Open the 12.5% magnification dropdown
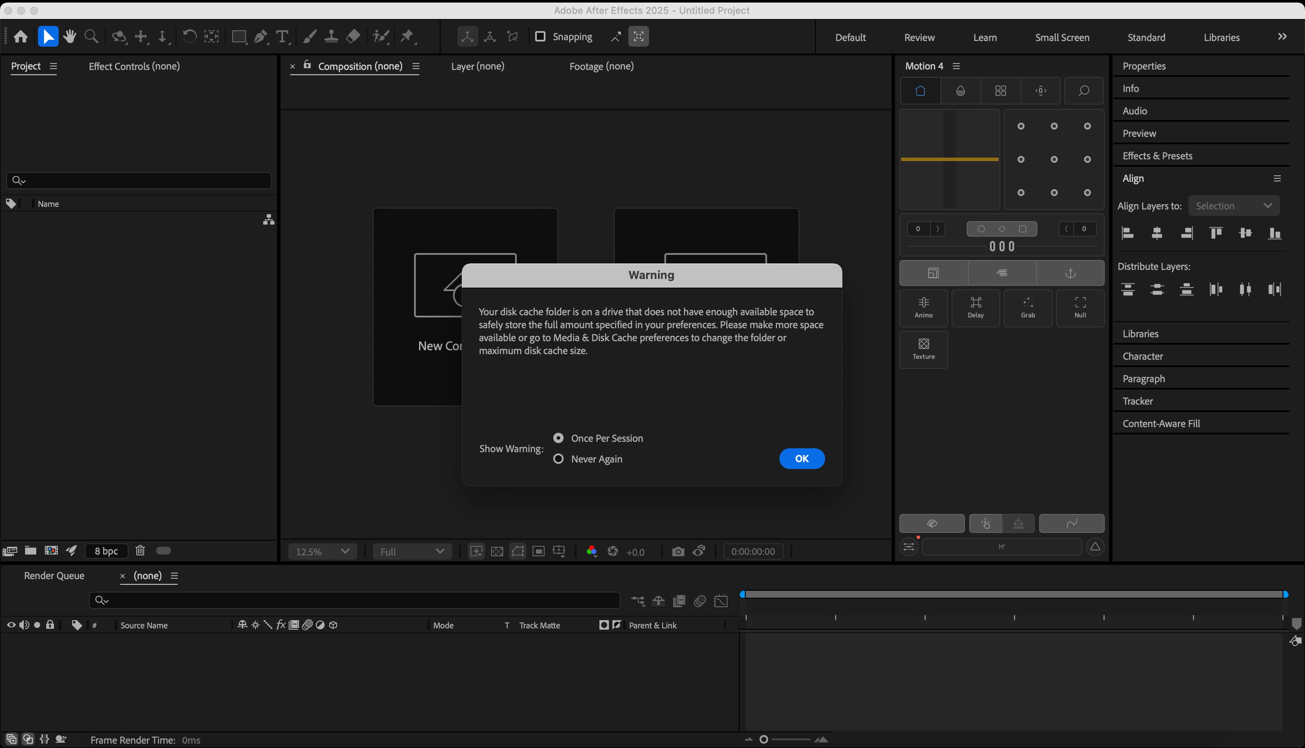This screenshot has height=748, width=1305. pos(322,551)
